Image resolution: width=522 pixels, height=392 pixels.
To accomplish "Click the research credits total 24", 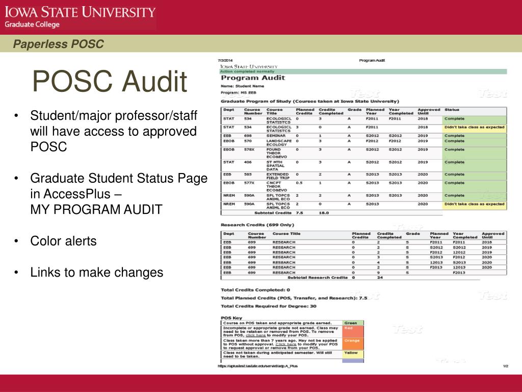I will pyautogui.click(x=380, y=277).
